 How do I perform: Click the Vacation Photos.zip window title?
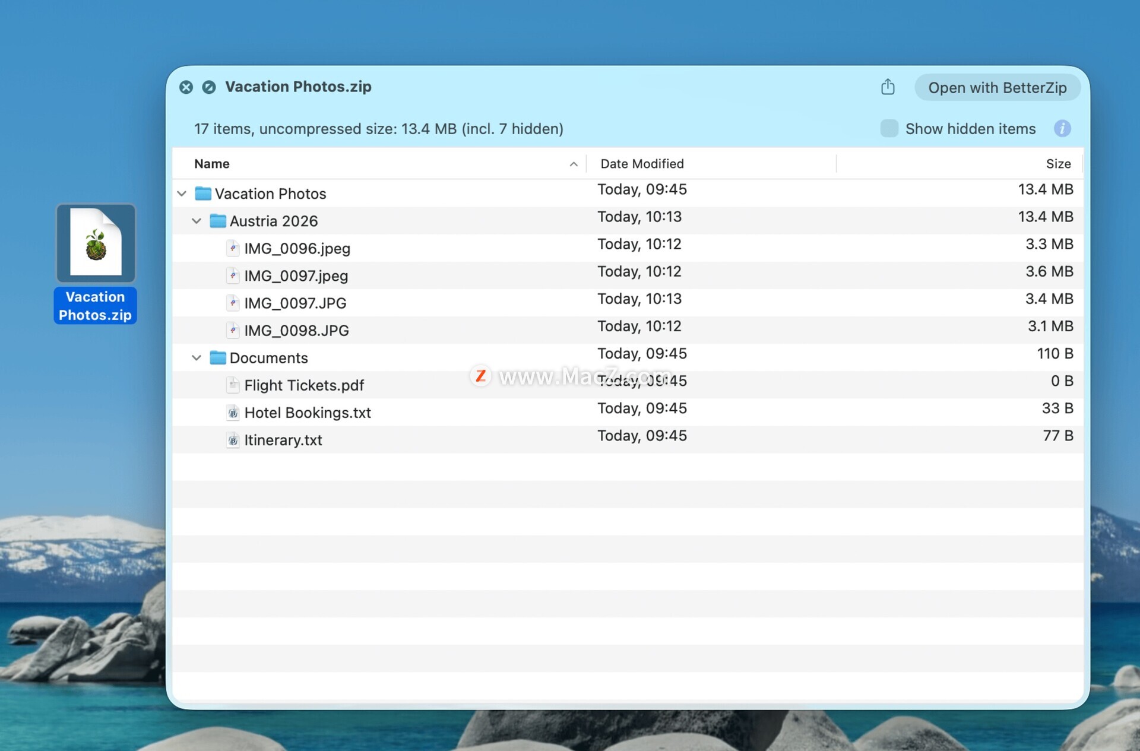[298, 87]
